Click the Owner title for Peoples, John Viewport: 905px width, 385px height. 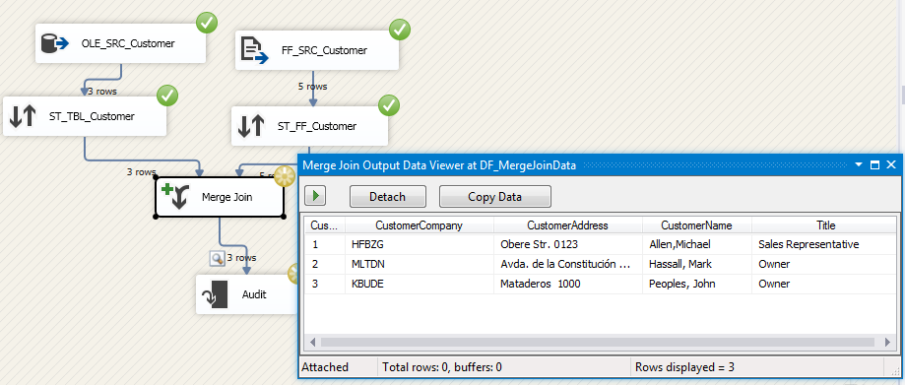(824, 284)
